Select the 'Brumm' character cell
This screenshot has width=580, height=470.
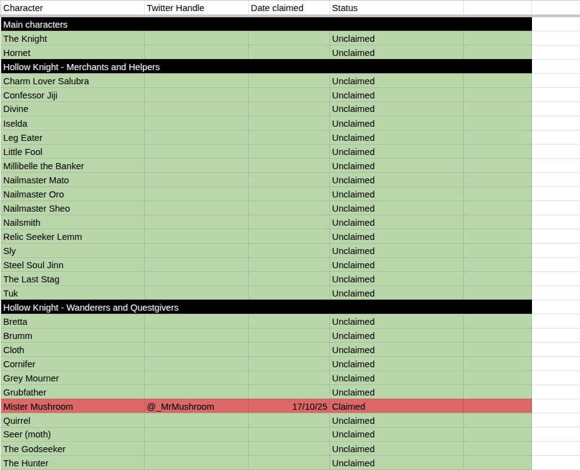73,335
